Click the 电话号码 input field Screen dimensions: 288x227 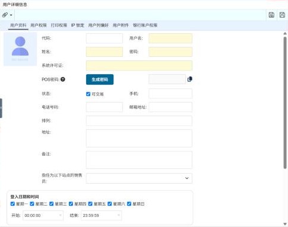point(105,107)
